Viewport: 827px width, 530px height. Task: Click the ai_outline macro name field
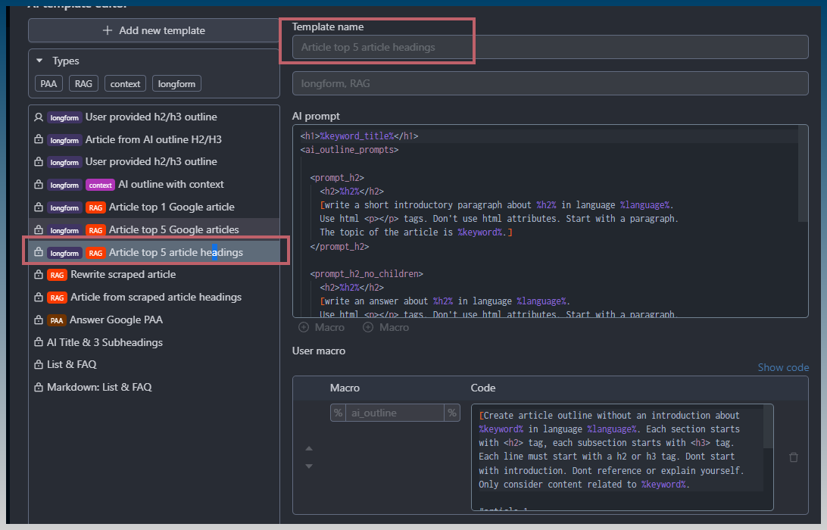point(395,413)
